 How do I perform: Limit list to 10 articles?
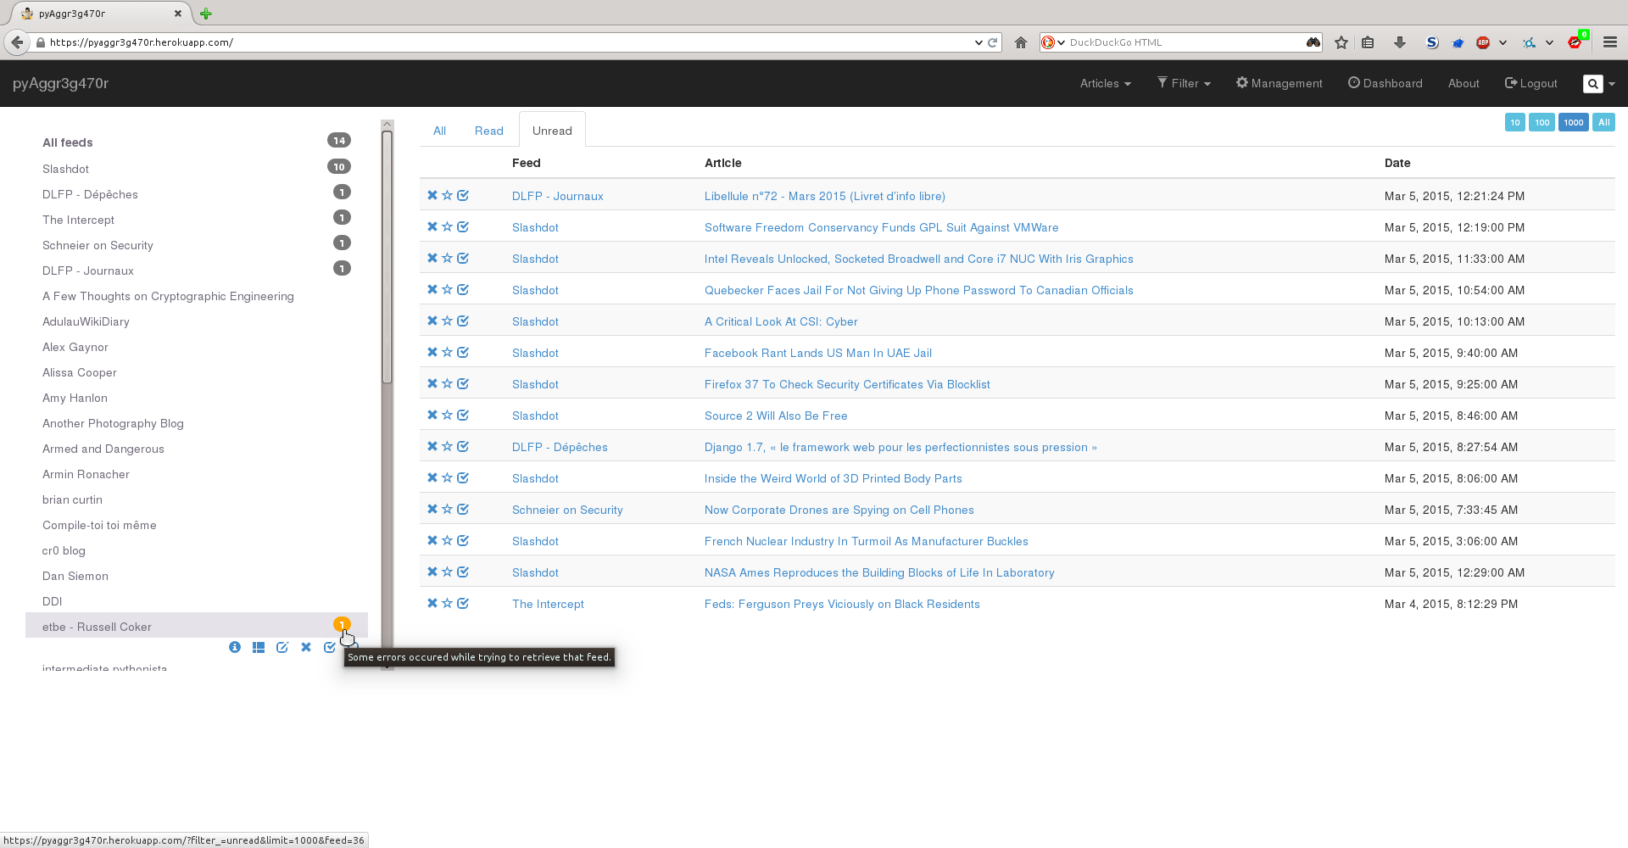1515,122
